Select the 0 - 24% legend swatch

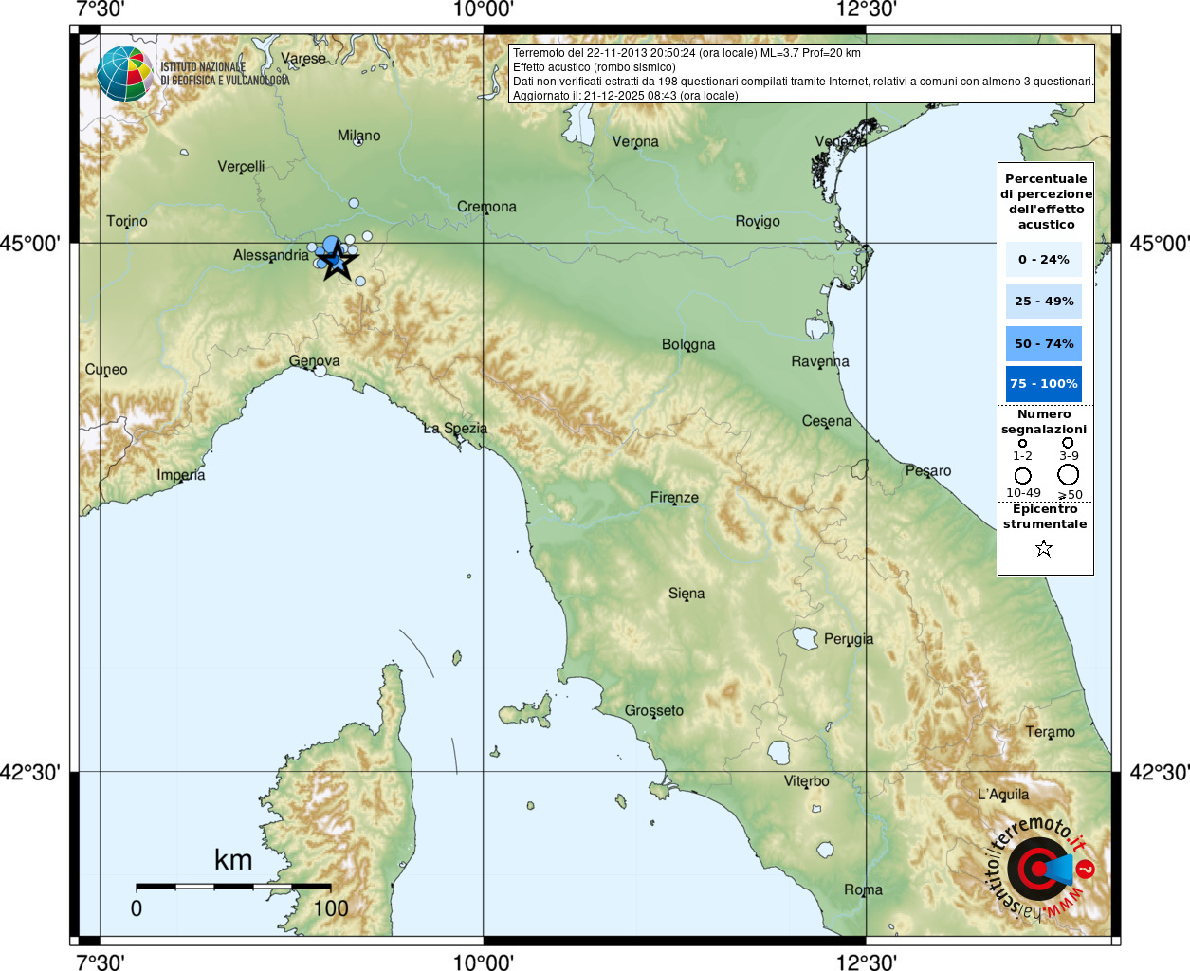tap(1043, 259)
